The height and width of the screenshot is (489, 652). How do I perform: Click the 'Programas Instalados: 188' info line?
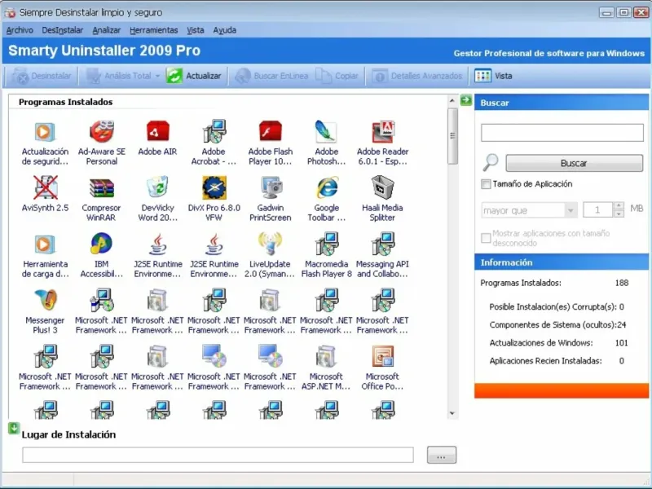tap(554, 283)
